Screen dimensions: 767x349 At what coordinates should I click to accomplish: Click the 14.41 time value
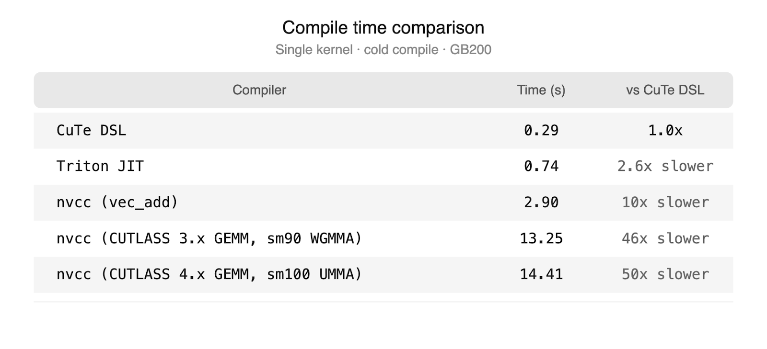pyautogui.click(x=541, y=274)
